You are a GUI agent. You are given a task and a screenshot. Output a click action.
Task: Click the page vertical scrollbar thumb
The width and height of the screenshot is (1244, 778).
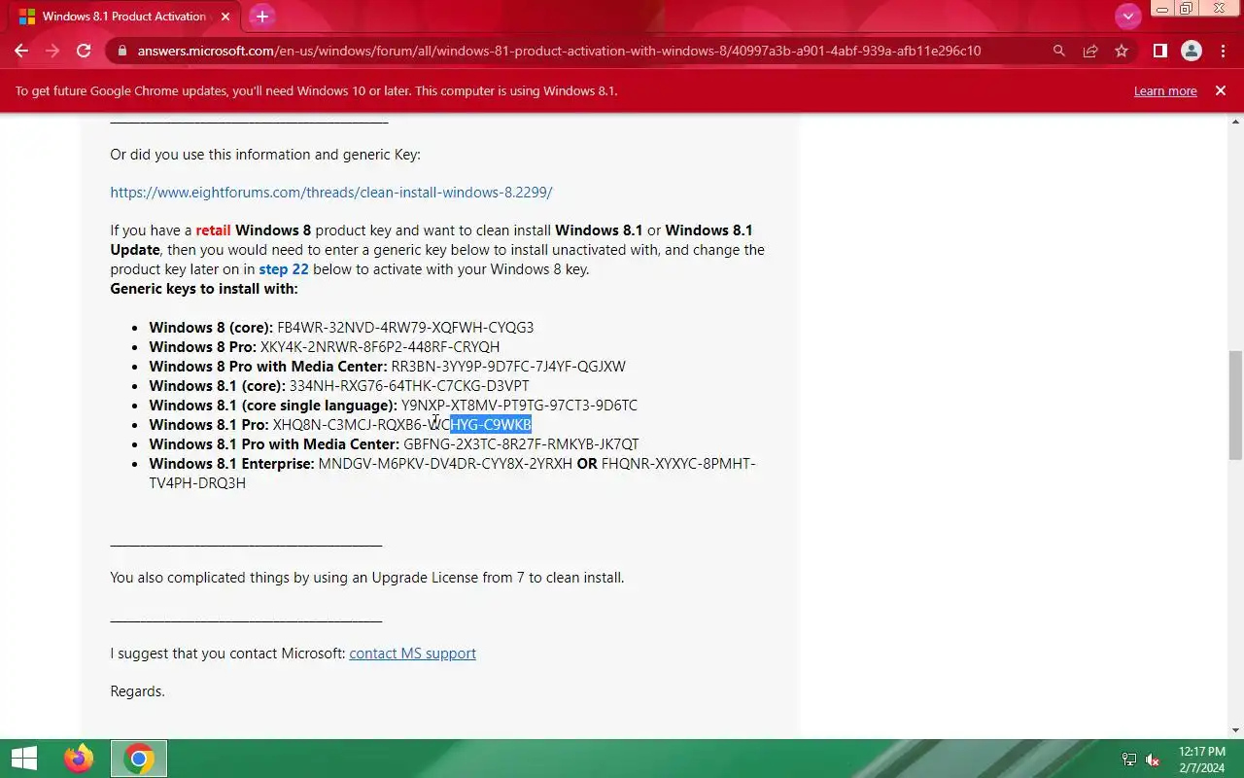(1235, 406)
